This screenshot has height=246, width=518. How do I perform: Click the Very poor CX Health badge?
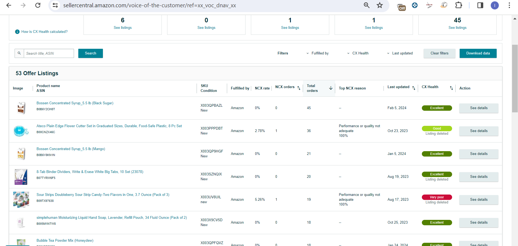click(x=437, y=197)
